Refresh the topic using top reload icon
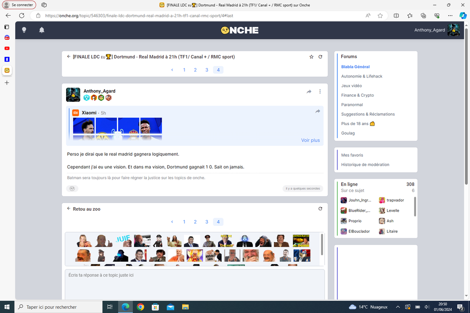The height and width of the screenshot is (313, 470). coord(320,57)
